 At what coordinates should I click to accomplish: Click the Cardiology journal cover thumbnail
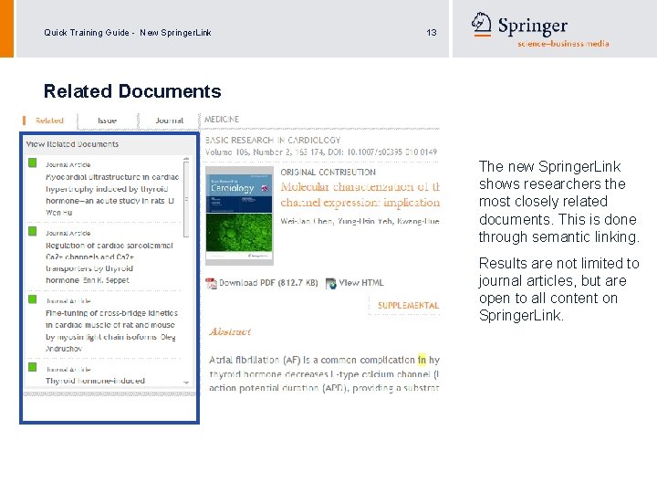point(239,215)
